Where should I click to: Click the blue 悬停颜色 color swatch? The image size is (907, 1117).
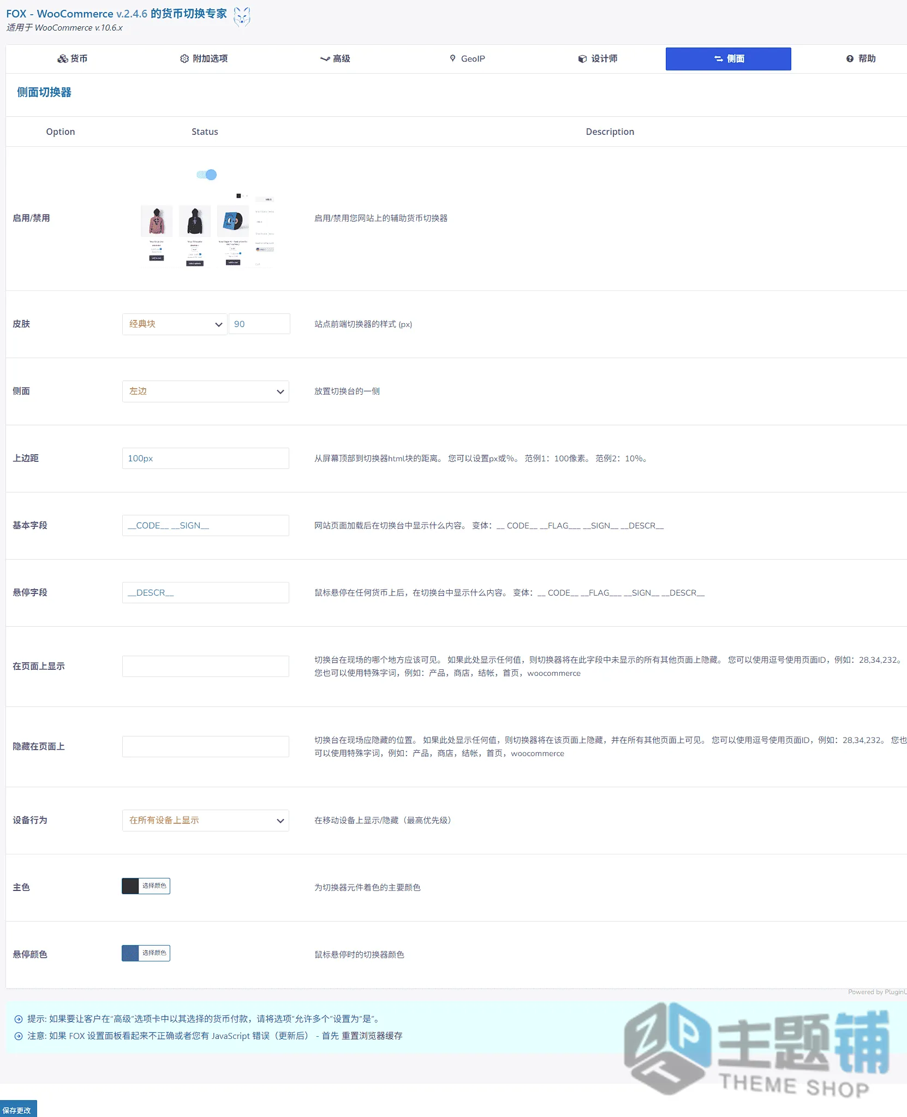[x=130, y=953]
